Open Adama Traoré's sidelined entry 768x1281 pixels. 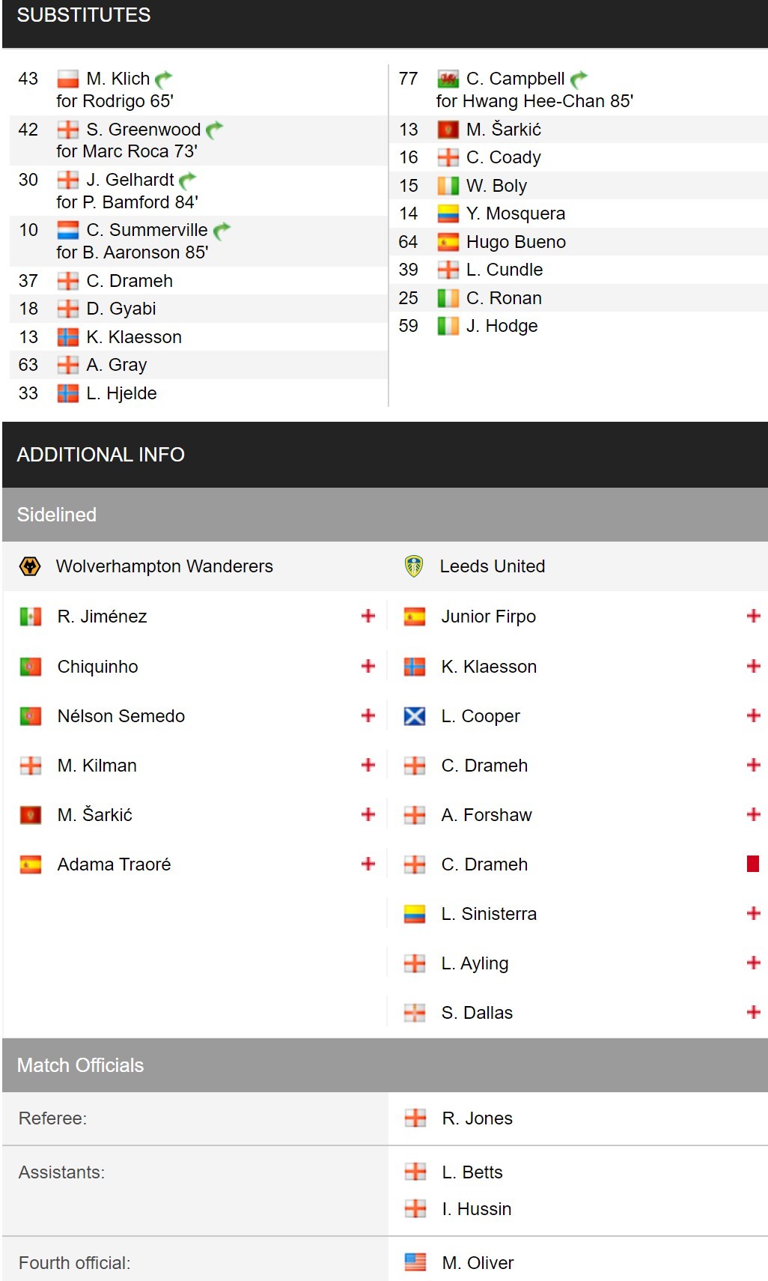point(114,864)
